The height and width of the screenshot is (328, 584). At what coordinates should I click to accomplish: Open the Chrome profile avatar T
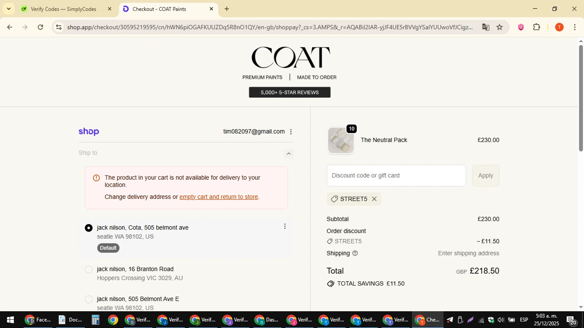(x=559, y=27)
